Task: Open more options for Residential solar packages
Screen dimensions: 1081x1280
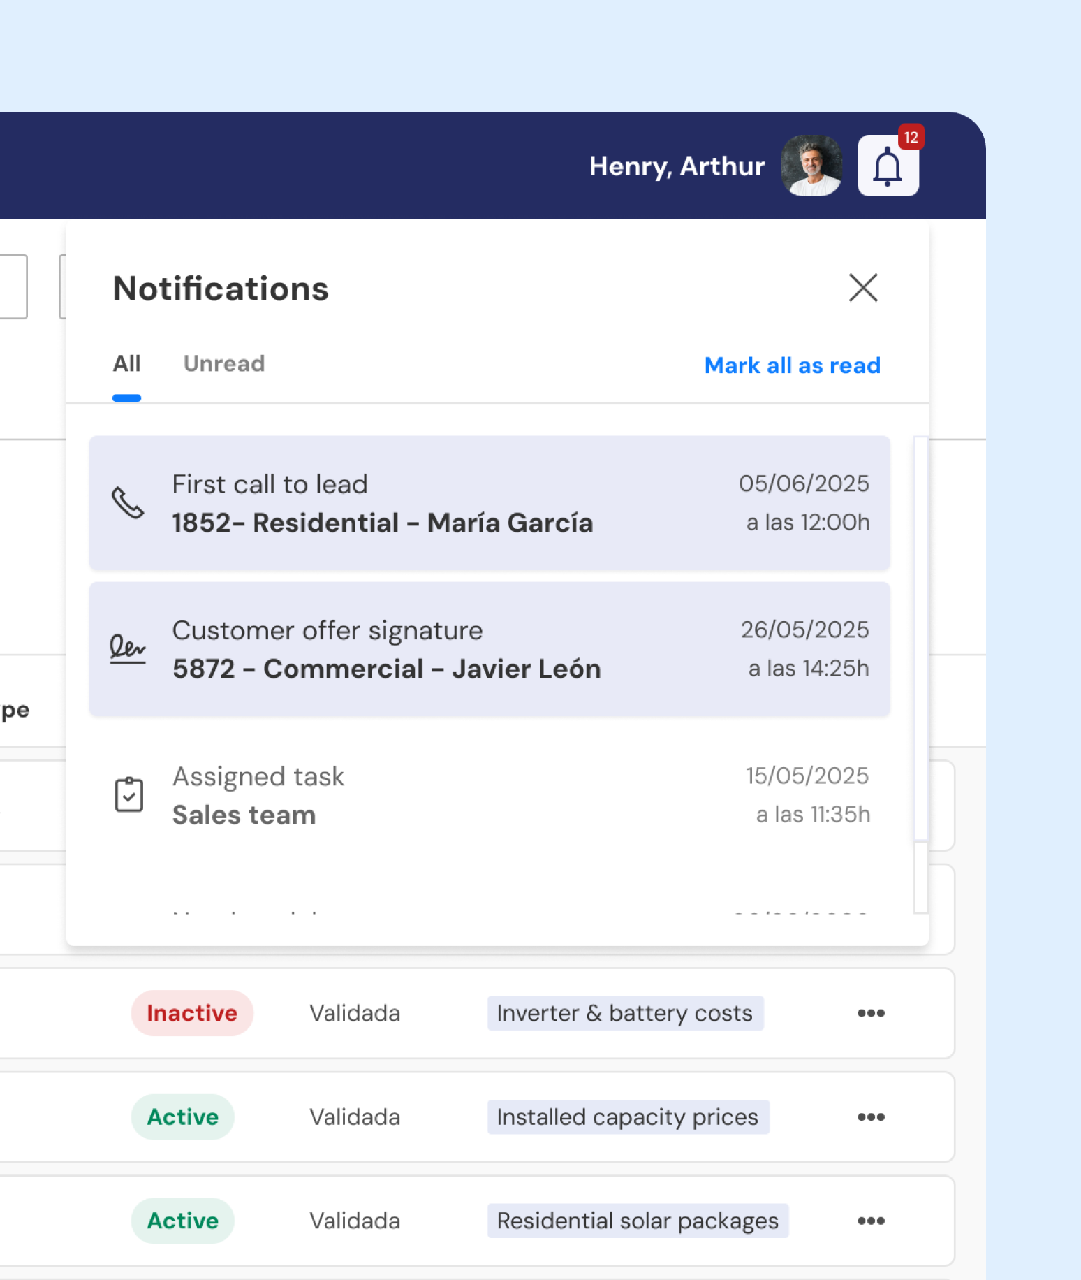Action: pyautogui.click(x=871, y=1221)
